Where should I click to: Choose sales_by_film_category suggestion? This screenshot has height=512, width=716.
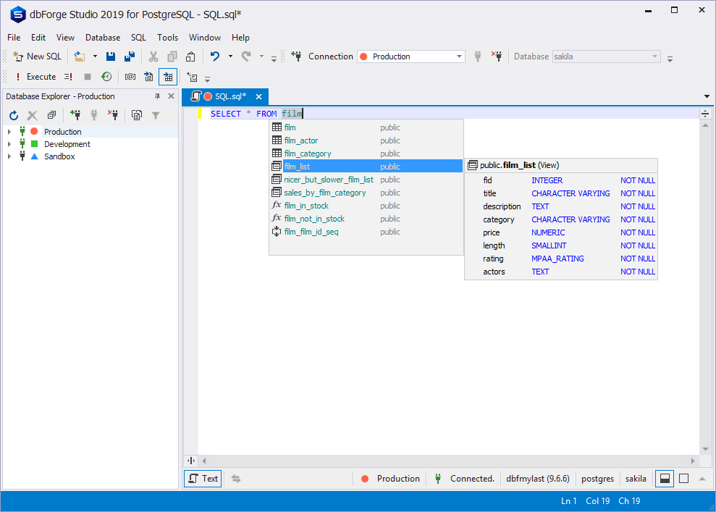coord(366,193)
